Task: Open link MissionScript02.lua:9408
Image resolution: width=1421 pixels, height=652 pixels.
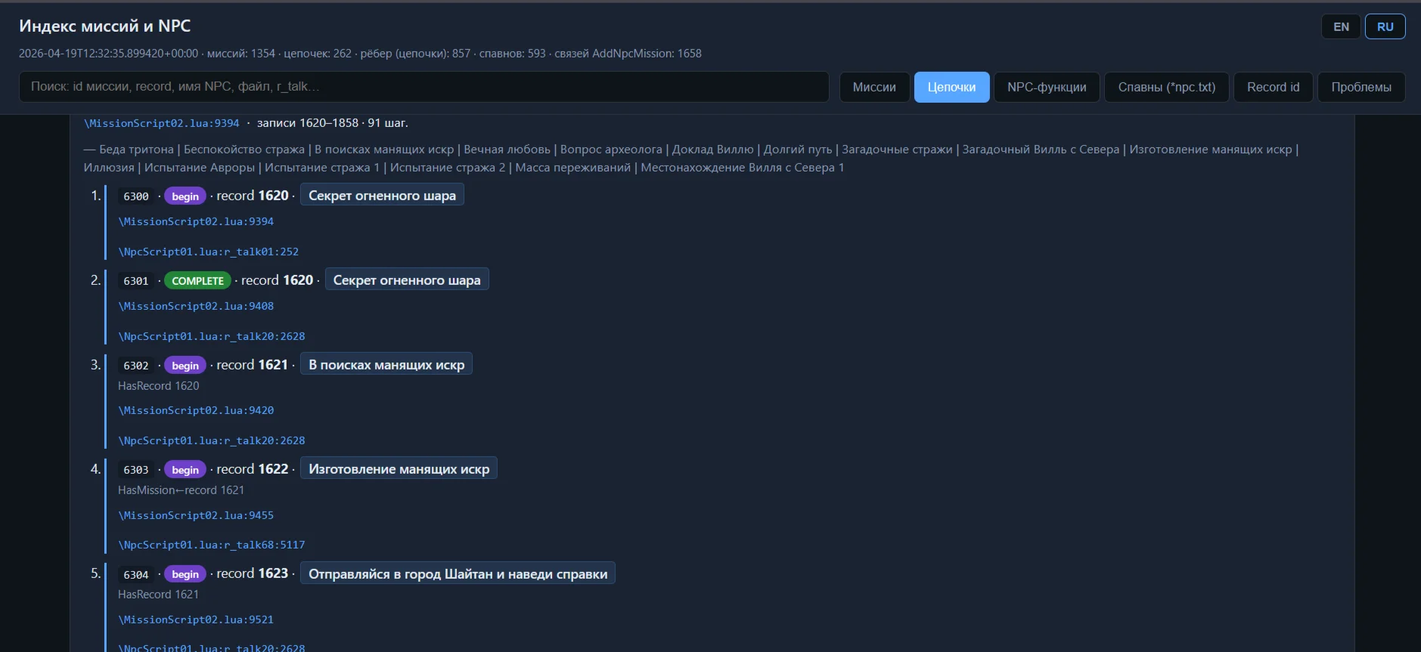Action: [x=196, y=306]
